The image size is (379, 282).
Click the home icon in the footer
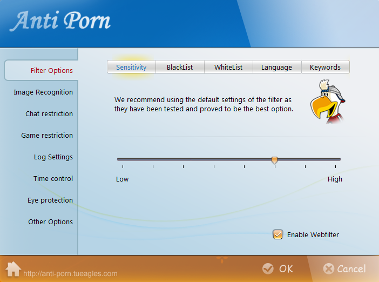tap(13, 269)
